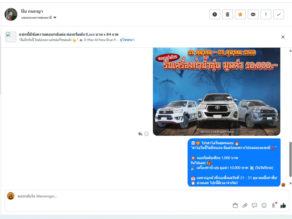The width and height of the screenshot is (292, 219).
Task: Open the baht payment request icon
Action: [x=274, y=205]
